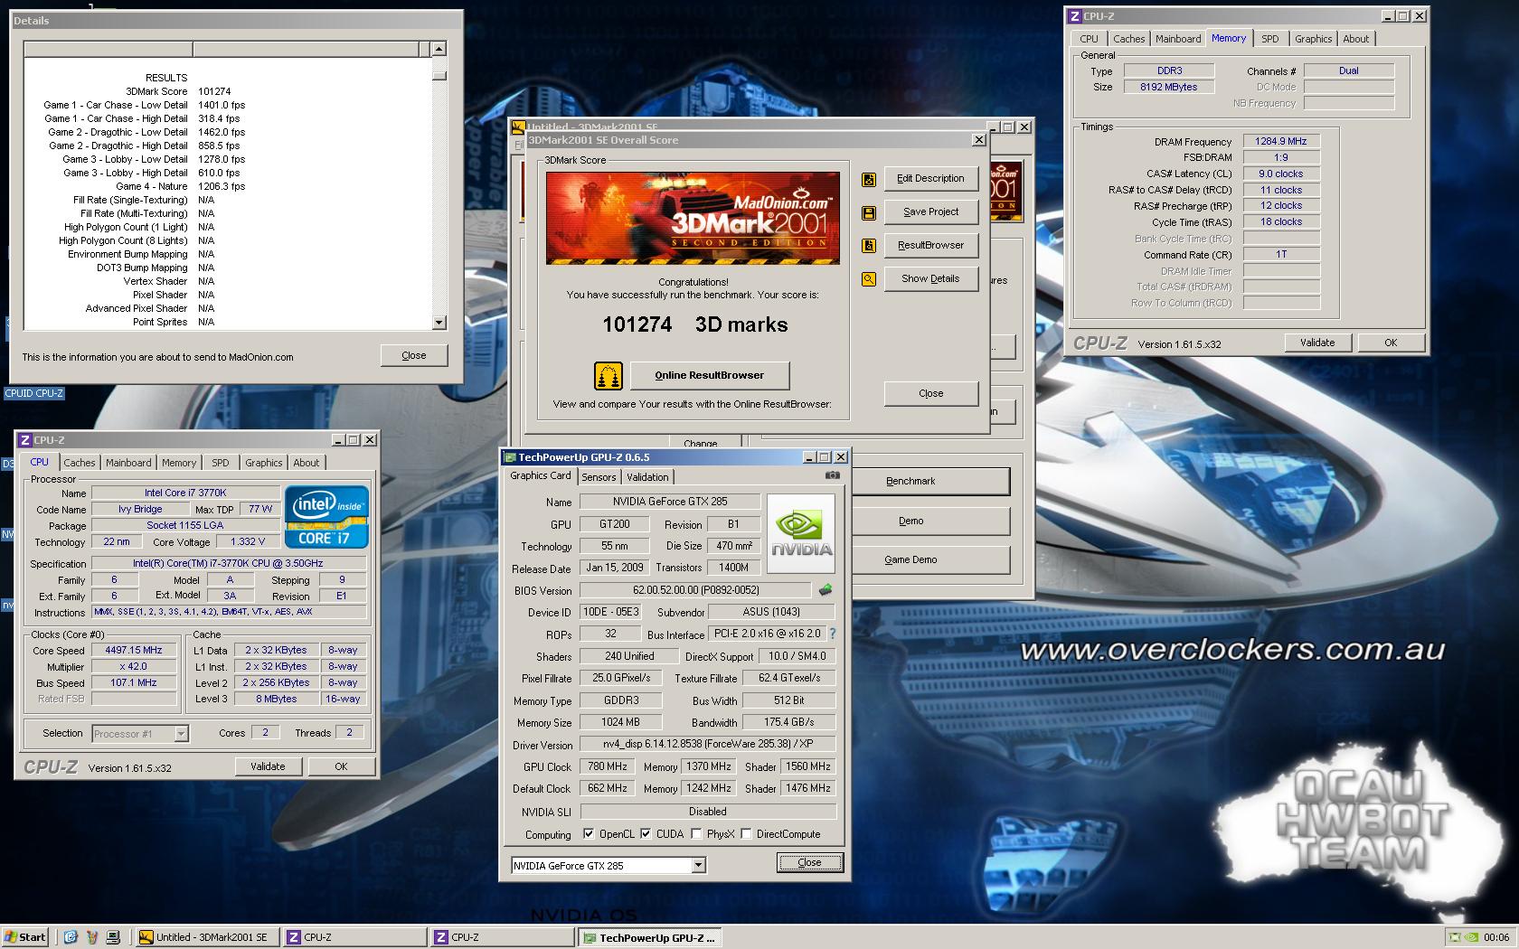Click the 3DMark2001 banner image
Image resolution: width=1519 pixels, height=949 pixels.
(693, 218)
